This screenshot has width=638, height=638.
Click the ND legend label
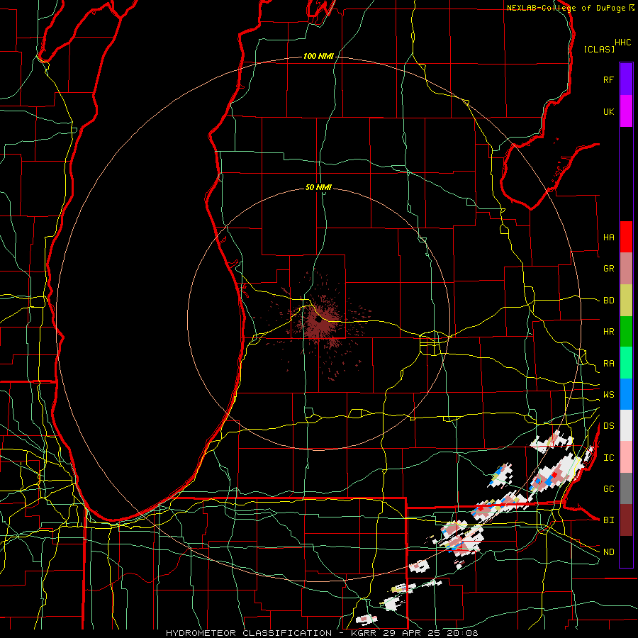click(x=608, y=552)
